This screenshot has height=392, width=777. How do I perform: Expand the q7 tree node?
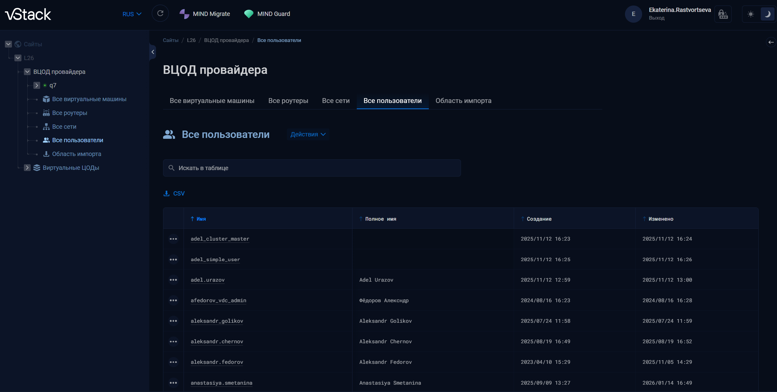coord(36,86)
